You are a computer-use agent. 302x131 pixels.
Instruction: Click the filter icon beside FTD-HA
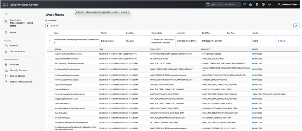(47, 26)
